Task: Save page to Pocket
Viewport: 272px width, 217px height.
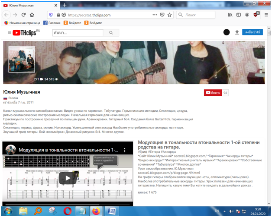Action: coord(162,15)
